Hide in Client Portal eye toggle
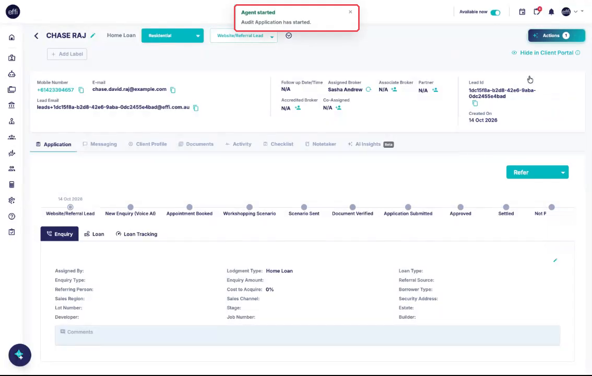Viewport: 592px width, 376px height. 514,53
